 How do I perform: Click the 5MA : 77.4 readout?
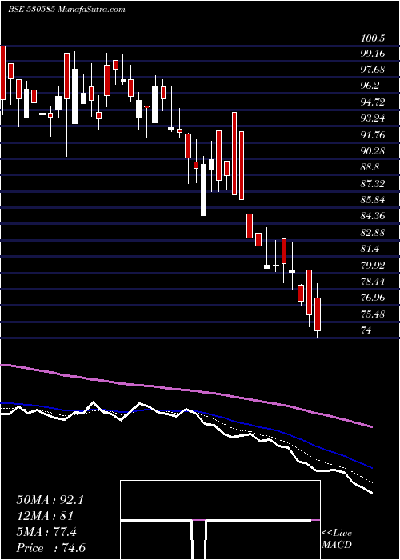46,533
